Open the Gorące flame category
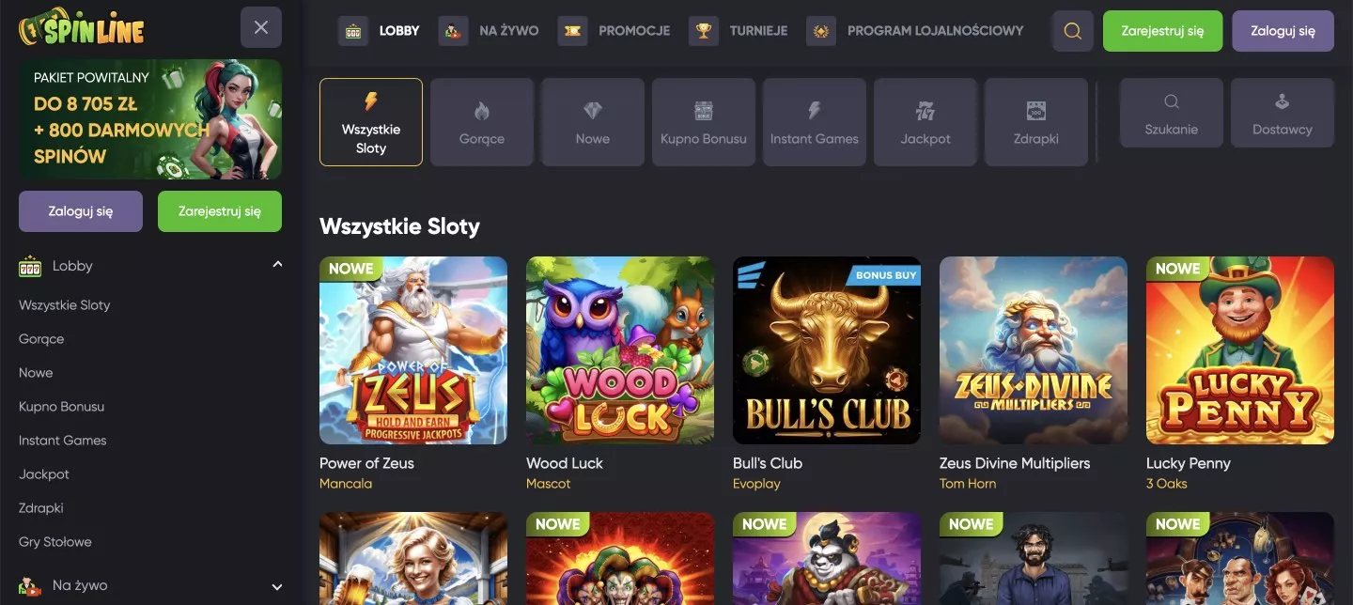 pyautogui.click(x=482, y=122)
